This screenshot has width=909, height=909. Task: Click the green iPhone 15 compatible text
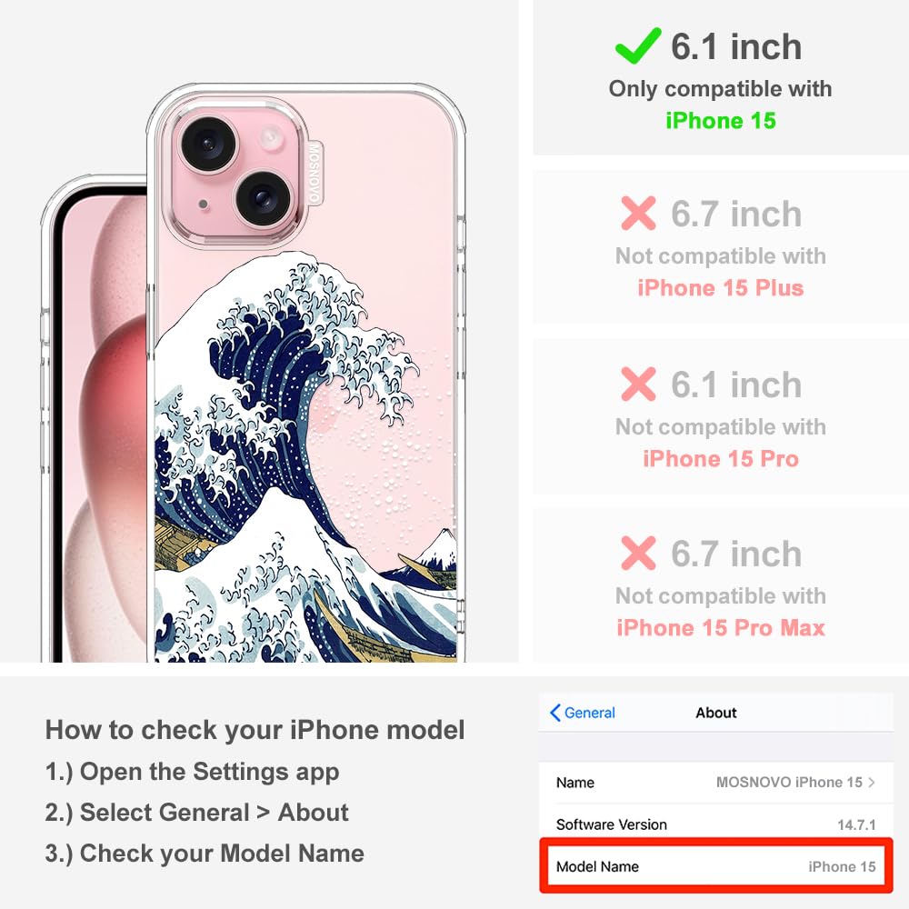pyautogui.click(x=721, y=121)
